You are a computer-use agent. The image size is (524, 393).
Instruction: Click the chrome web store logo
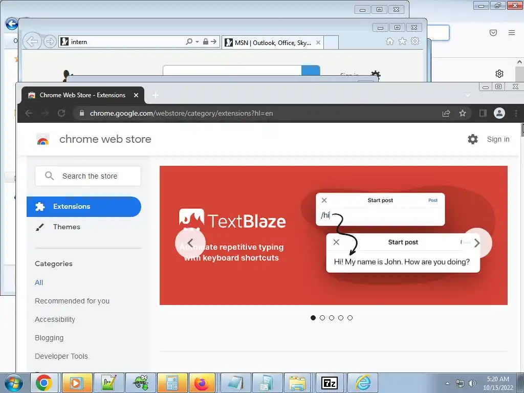[x=43, y=139]
